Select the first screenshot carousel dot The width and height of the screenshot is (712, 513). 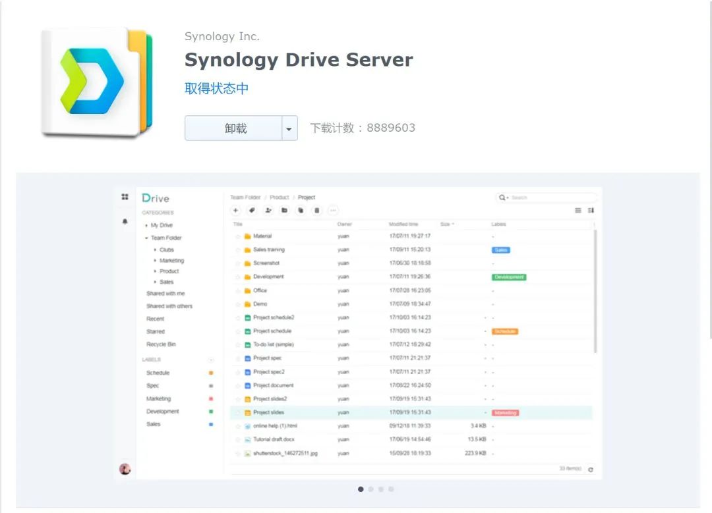(361, 489)
